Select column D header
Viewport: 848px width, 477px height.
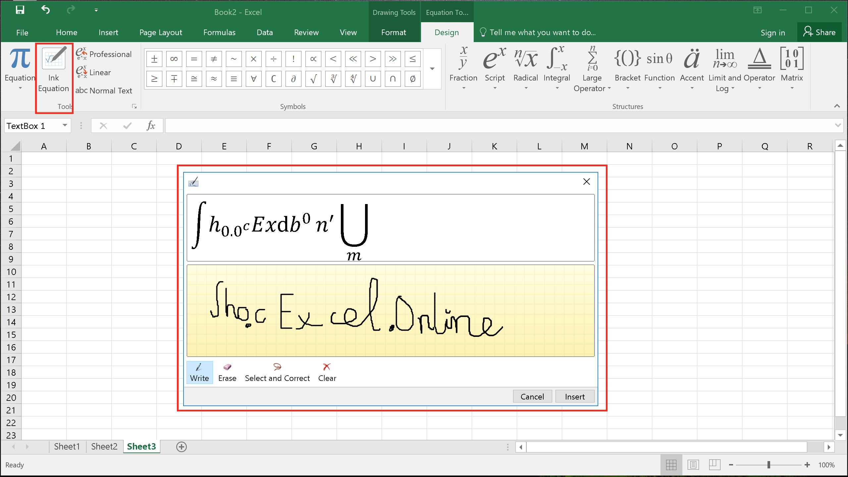click(179, 146)
